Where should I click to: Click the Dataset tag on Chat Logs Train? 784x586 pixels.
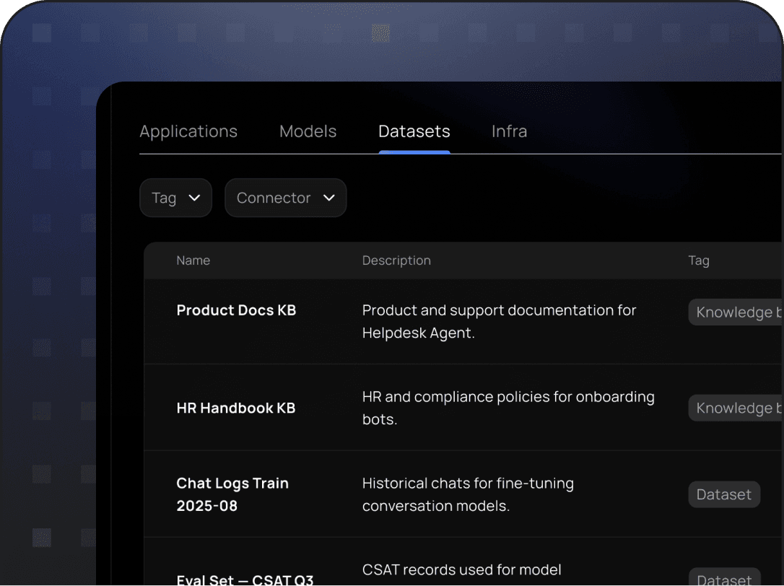click(x=723, y=494)
